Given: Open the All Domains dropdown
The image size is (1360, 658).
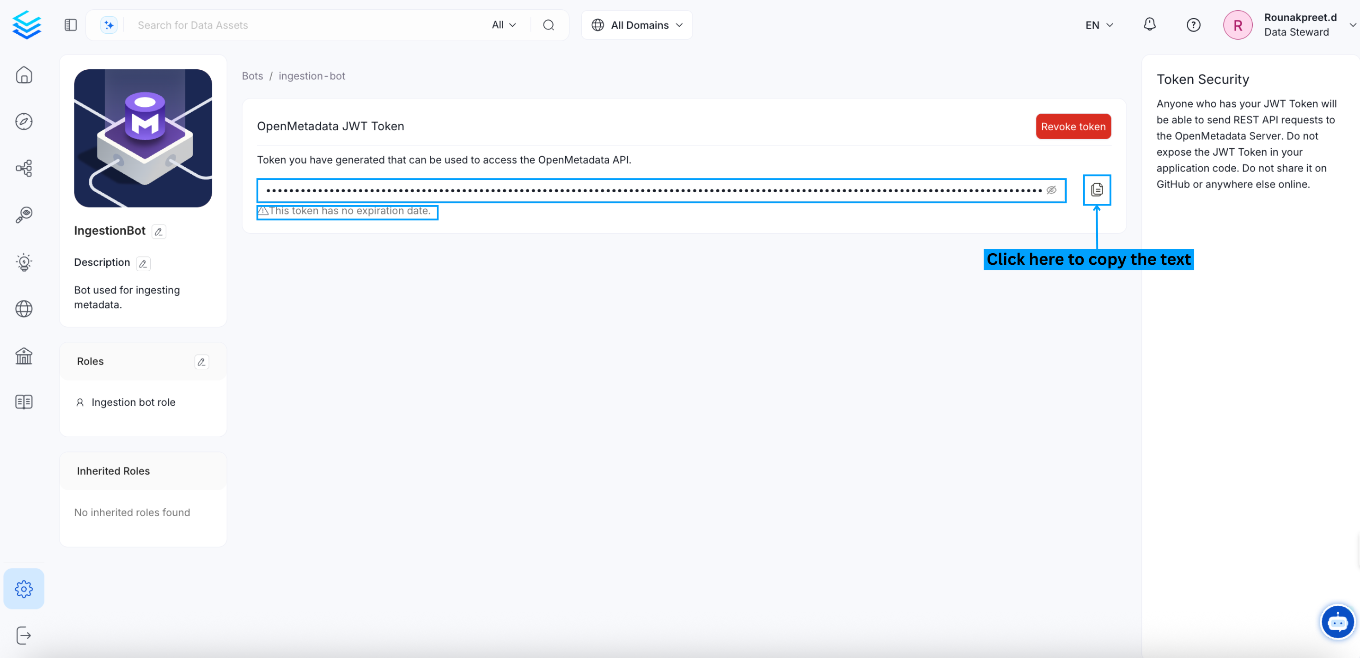Looking at the screenshot, I should [x=637, y=25].
